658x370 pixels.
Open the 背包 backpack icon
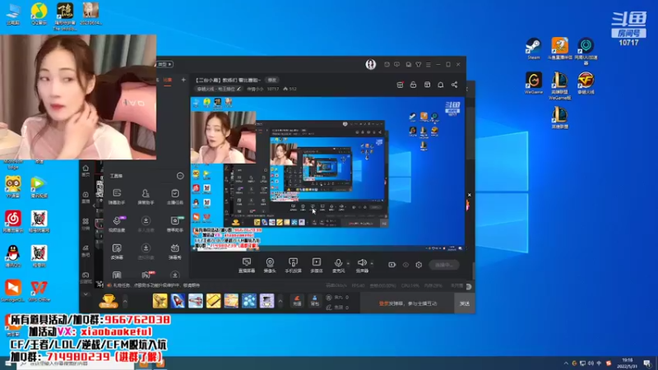(315, 300)
